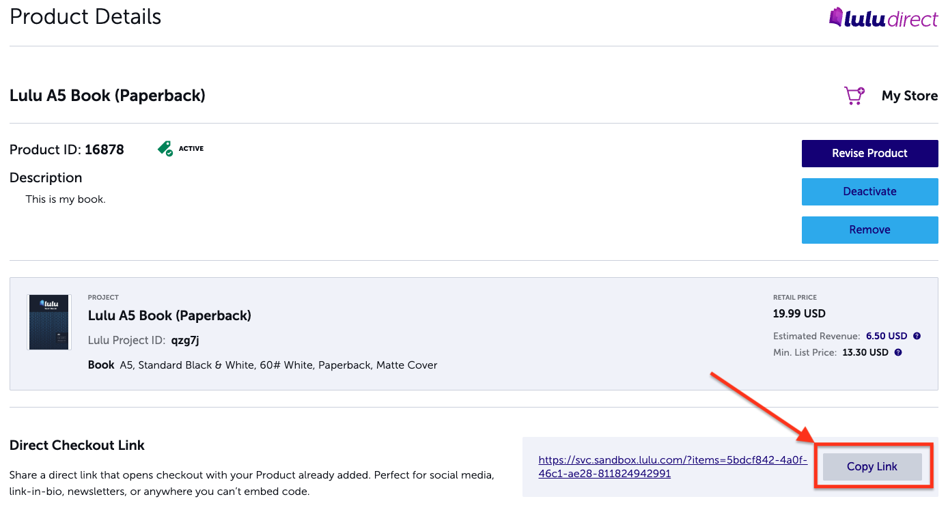Copy the direct checkout link
This screenshot has width=948, height=512.
tap(872, 467)
